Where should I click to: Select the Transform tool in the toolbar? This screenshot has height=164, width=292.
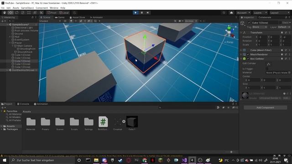[x=35, y=13]
